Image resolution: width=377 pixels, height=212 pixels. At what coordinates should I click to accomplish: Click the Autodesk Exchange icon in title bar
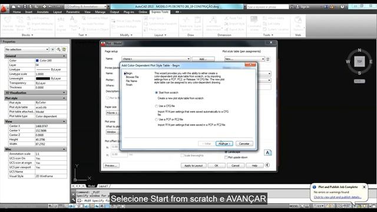(x=326, y=6)
